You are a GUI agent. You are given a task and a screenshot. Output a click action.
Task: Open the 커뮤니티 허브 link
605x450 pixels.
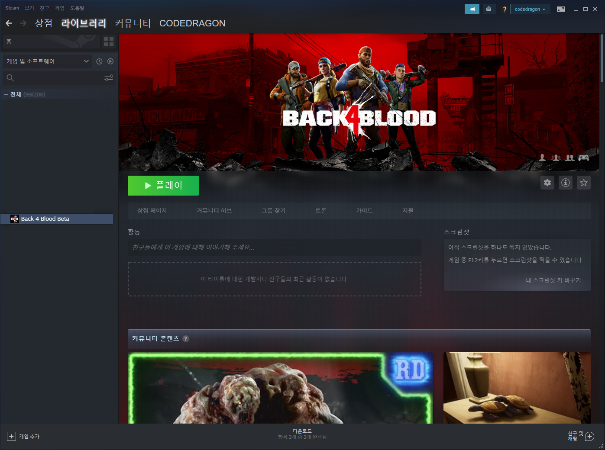[214, 211]
